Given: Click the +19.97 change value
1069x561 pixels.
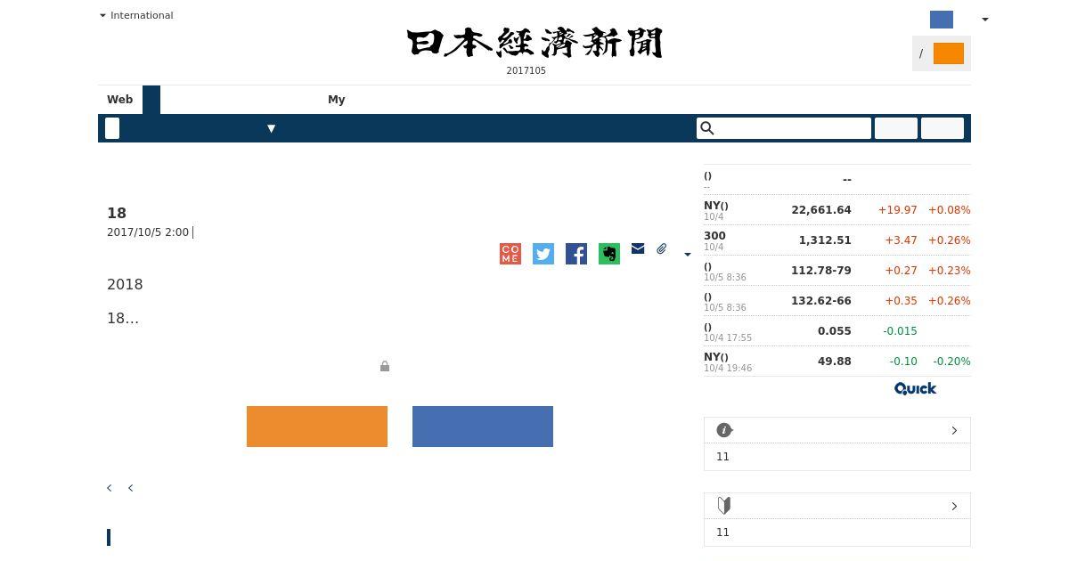Looking at the screenshot, I should pyautogui.click(x=897, y=210).
